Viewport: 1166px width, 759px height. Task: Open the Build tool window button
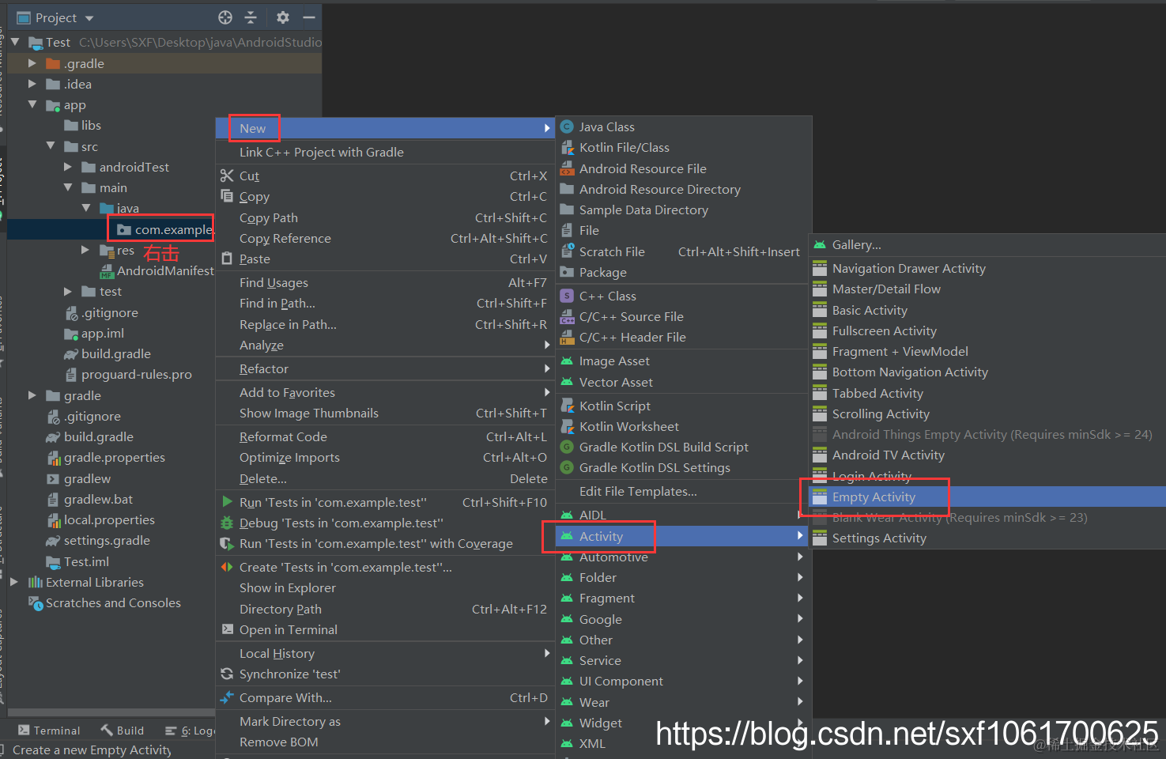coord(123,731)
